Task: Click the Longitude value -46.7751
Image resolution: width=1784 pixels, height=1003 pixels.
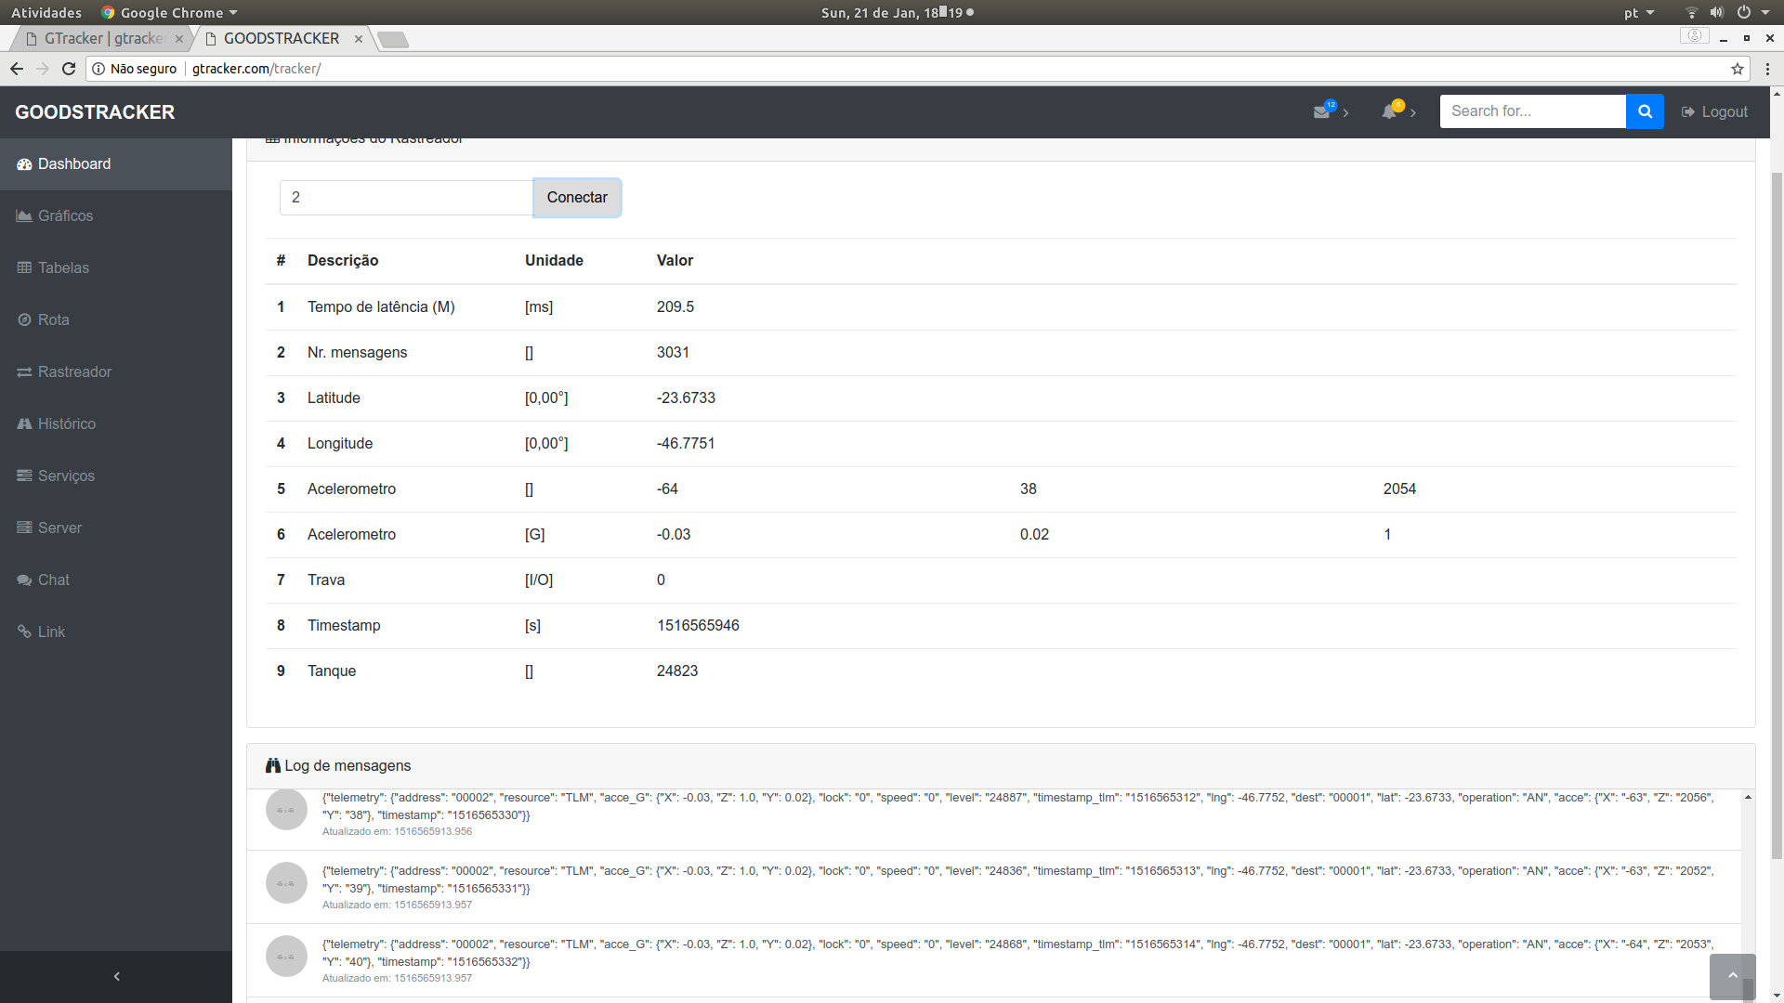Action: [686, 444]
